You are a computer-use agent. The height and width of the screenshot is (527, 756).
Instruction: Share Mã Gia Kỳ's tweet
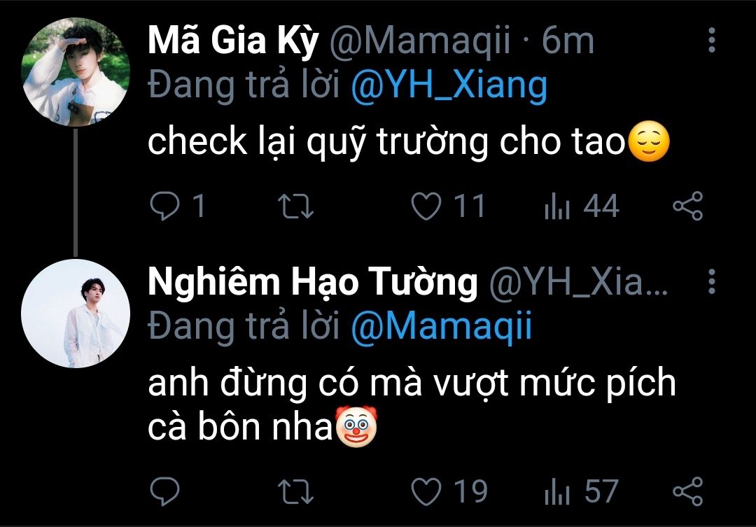pos(687,206)
